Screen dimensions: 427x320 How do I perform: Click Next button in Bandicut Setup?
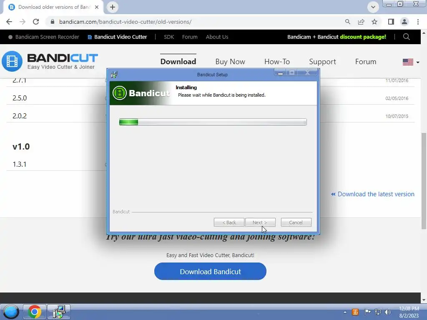(x=260, y=222)
